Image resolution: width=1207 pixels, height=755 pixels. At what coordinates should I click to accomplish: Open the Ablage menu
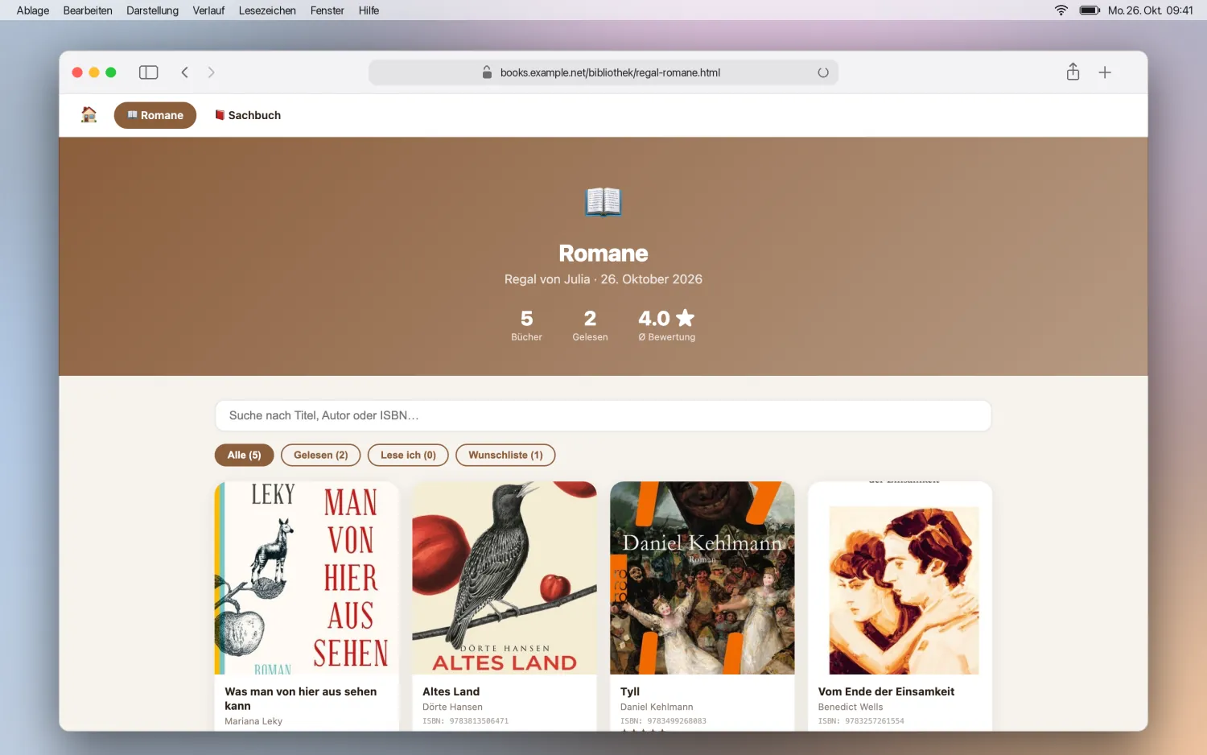[x=33, y=10]
